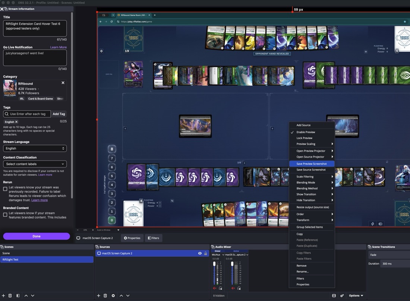Viewport: 410px width, 301px height.
Task: Toggle lock on macOS Screen Capture 2 source
Action: pos(205,253)
